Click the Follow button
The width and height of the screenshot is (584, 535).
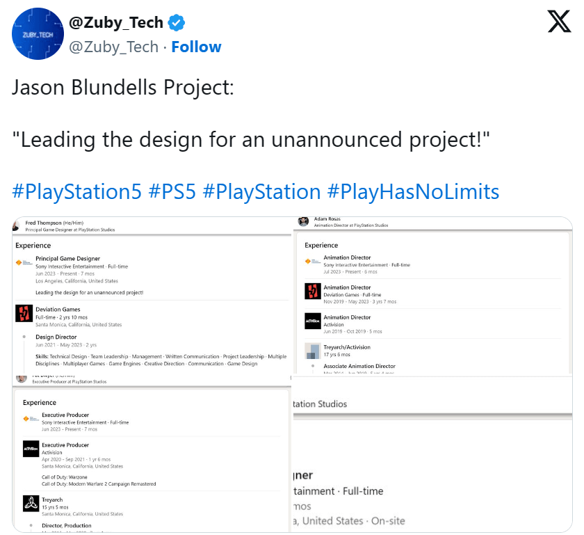pyautogui.click(x=197, y=47)
